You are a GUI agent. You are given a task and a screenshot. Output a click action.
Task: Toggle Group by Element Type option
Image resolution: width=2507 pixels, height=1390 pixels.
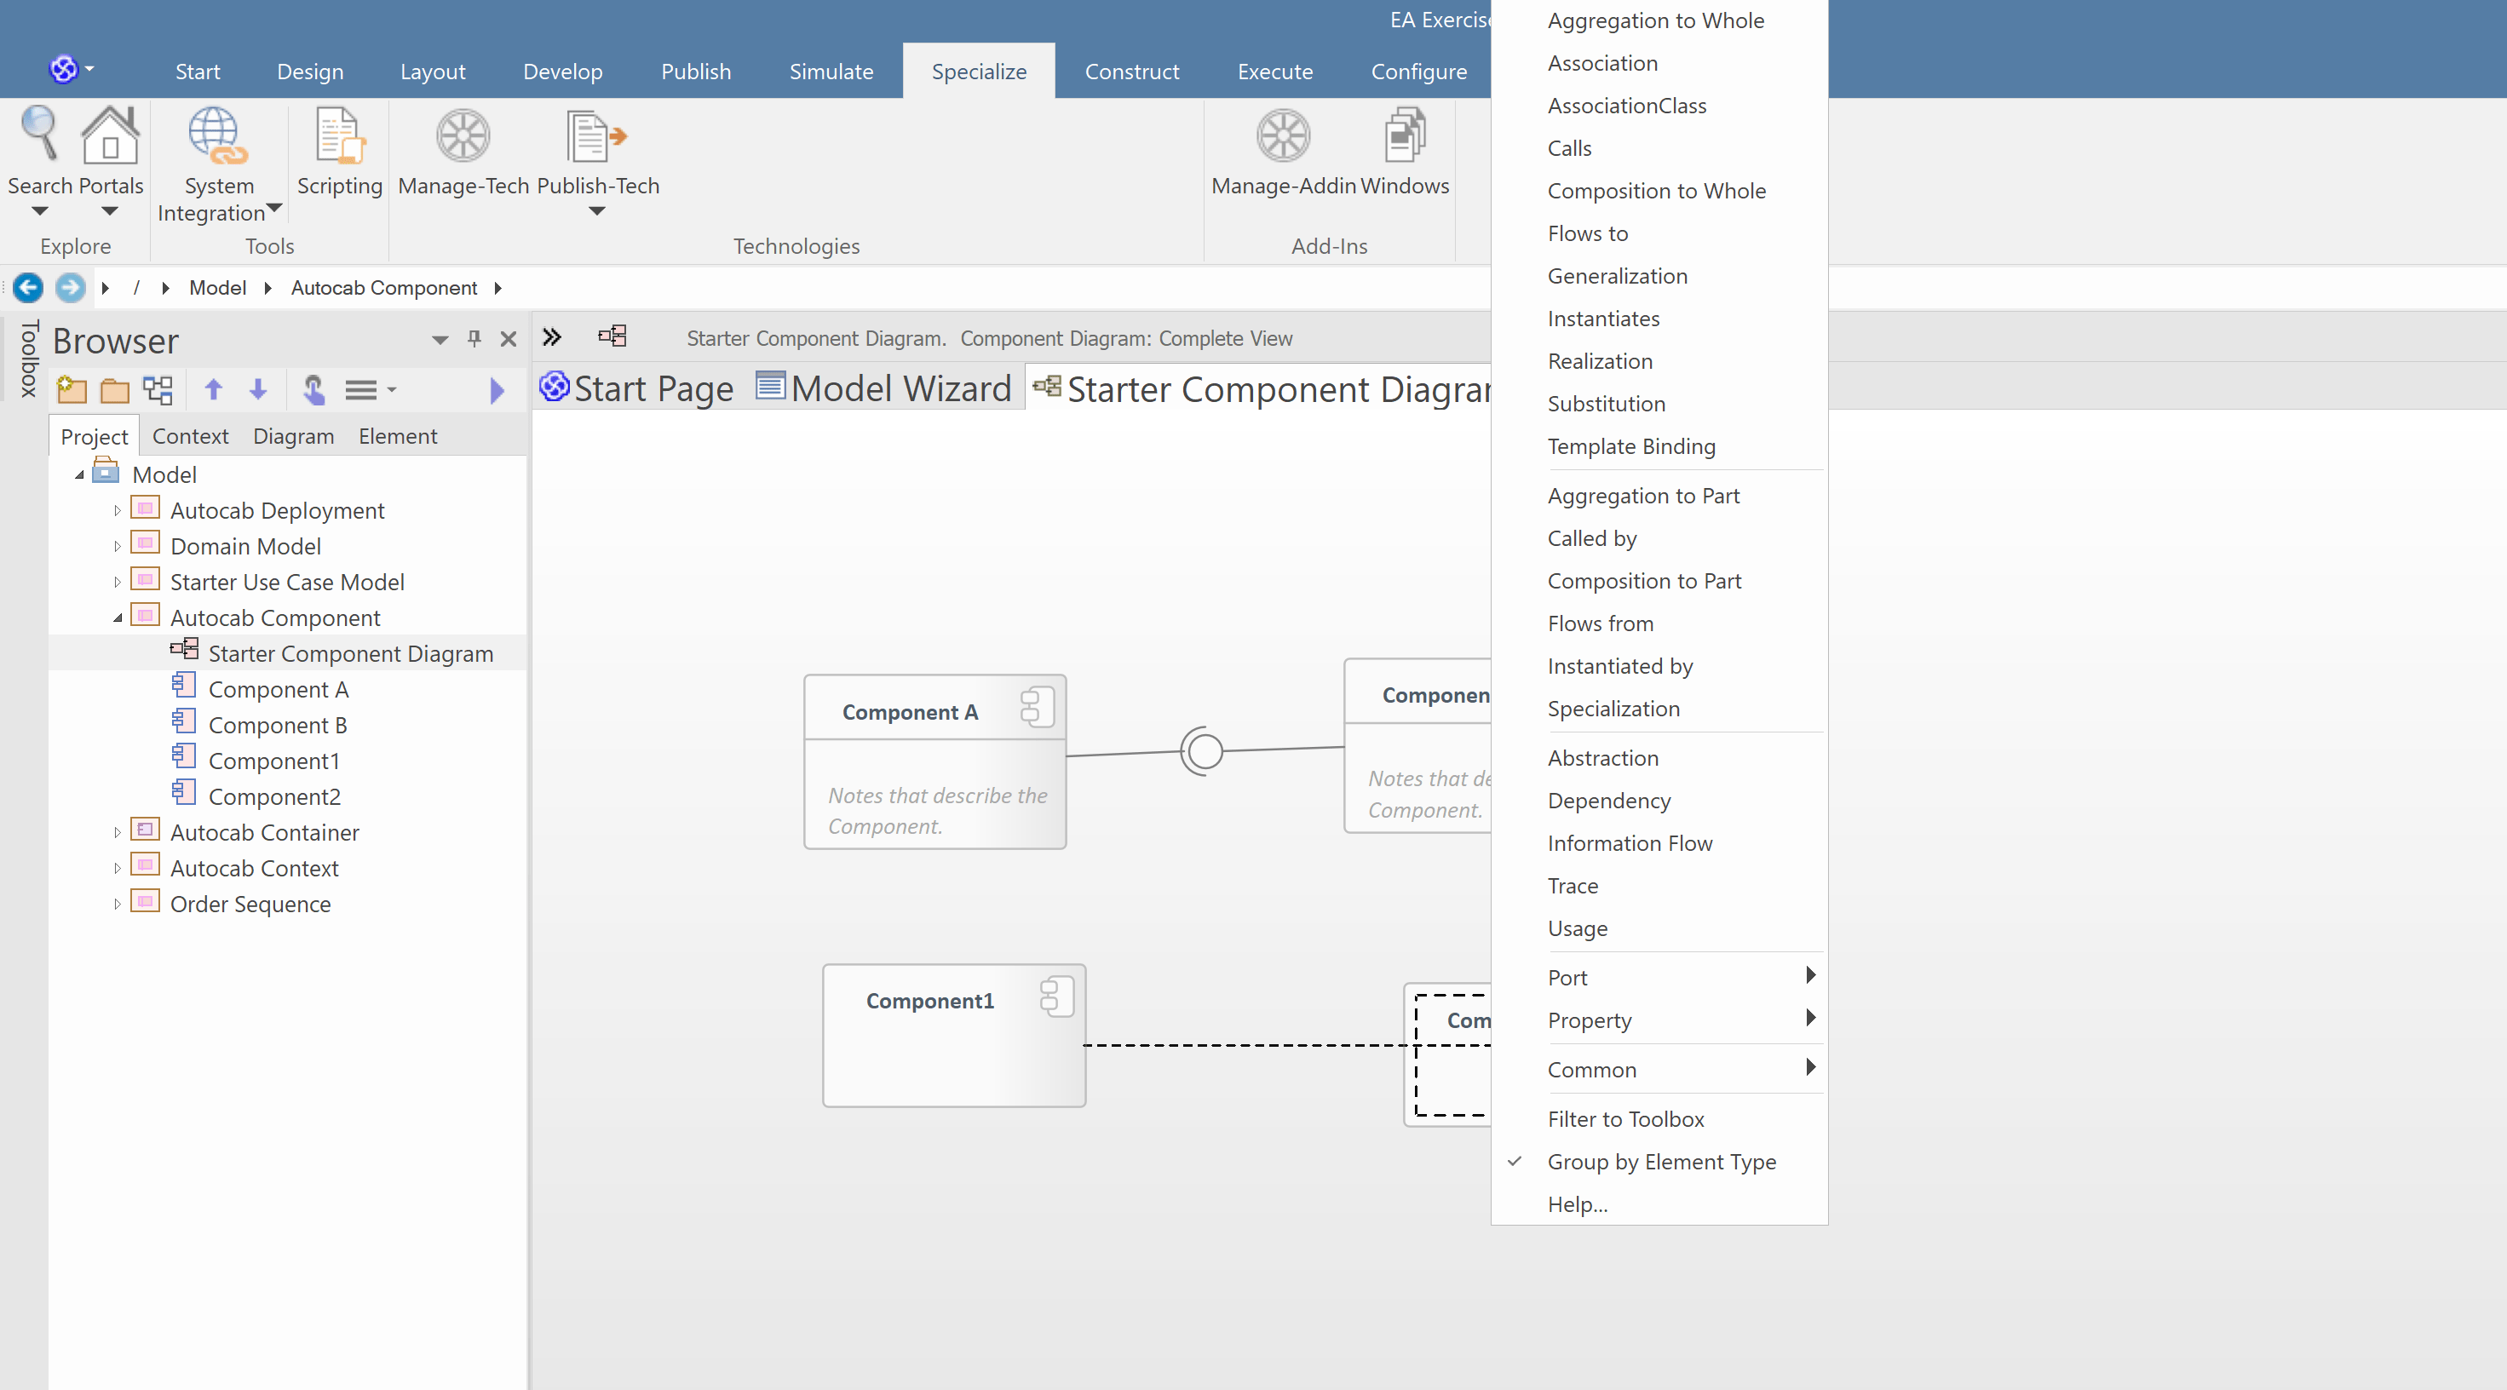coord(1661,1161)
